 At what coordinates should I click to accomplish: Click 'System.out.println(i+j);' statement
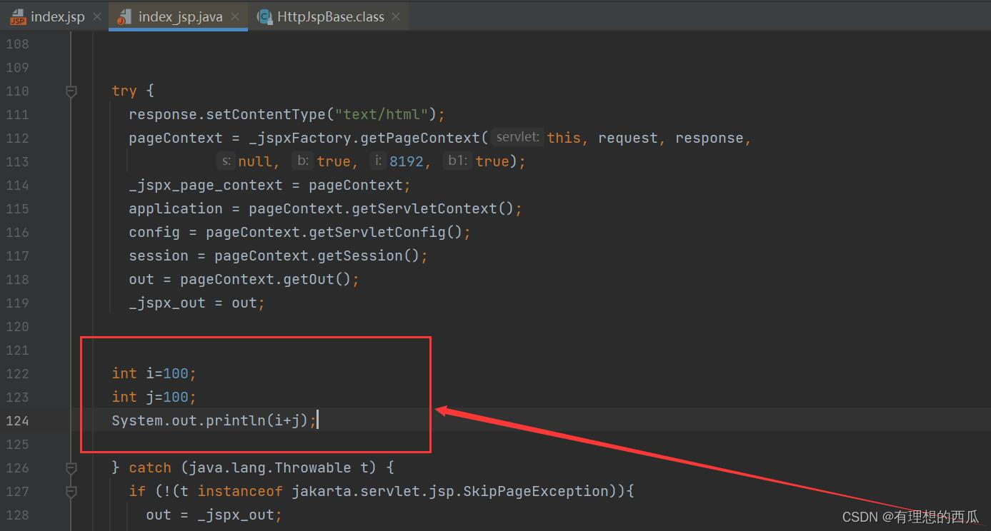click(x=214, y=420)
